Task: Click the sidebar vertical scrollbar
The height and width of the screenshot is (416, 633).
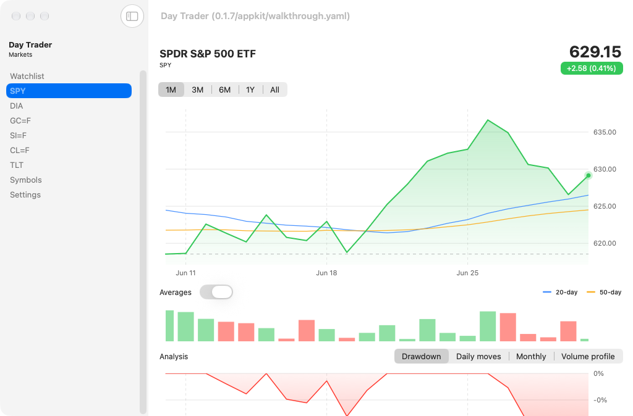Action: [x=143, y=242]
